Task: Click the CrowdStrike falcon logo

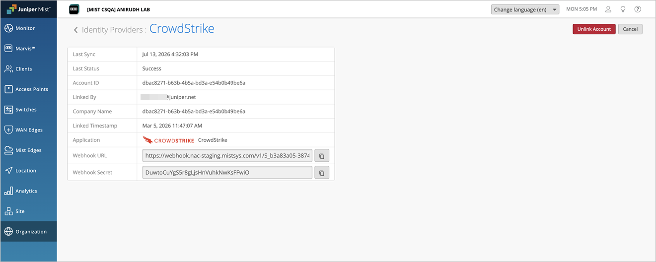Action: (168, 140)
